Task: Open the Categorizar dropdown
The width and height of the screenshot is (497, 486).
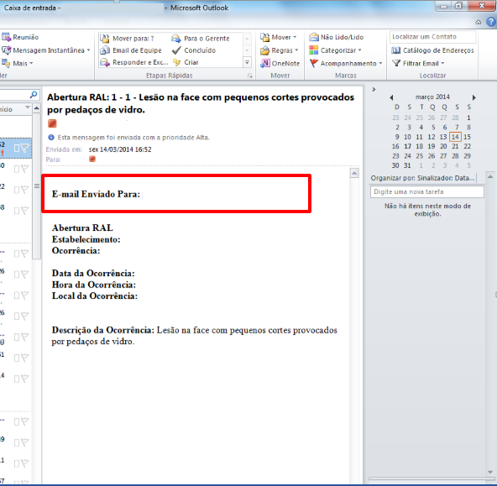Action: pos(336,50)
